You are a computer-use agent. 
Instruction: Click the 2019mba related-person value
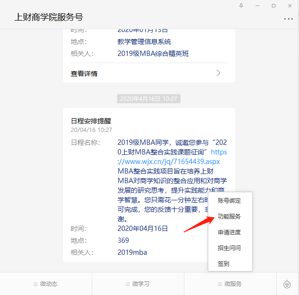[x=132, y=252]
